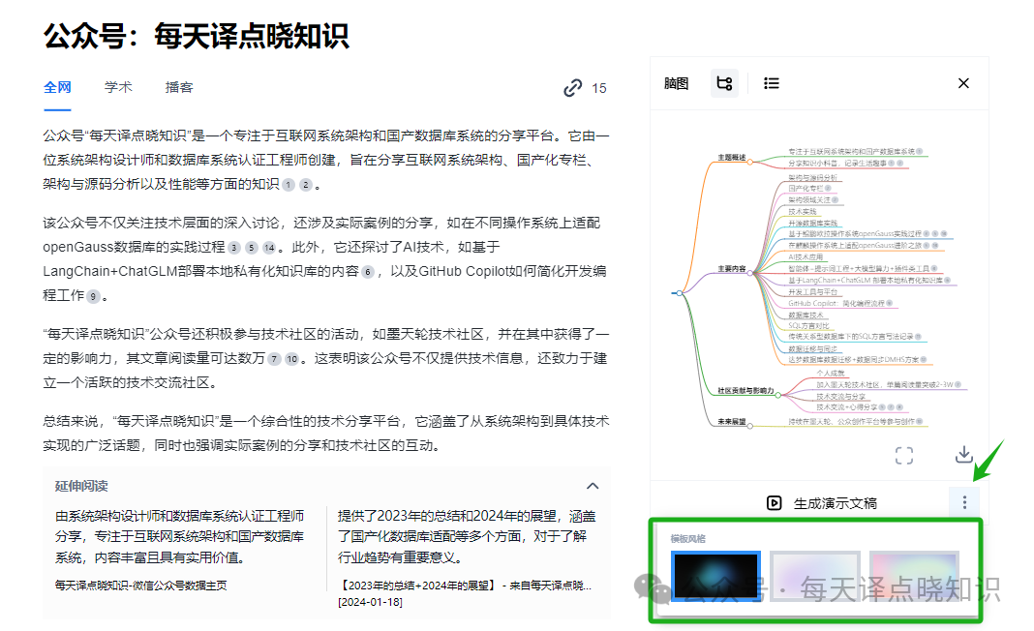Open the three-dot more options menu
This screenshot has width=1034, height=631.
[x=965, y=501]
